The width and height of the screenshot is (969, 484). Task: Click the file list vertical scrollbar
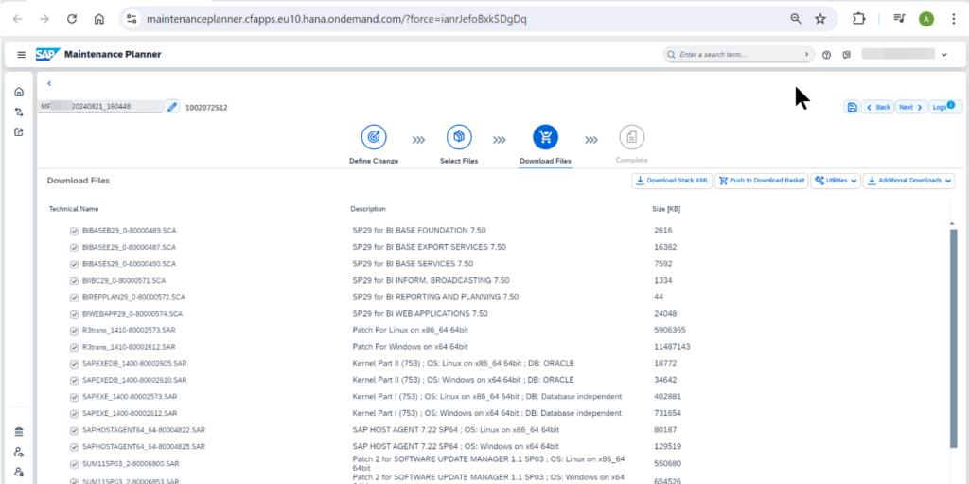953,338
